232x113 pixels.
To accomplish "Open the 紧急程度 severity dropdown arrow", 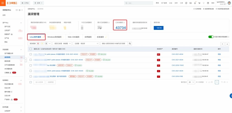I will [x=50, y=44].
